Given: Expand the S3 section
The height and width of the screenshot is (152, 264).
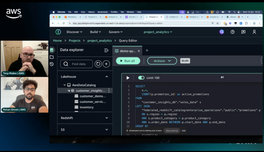Looking at the screenshot, I should pyautogui.click(x=107, y=130).
